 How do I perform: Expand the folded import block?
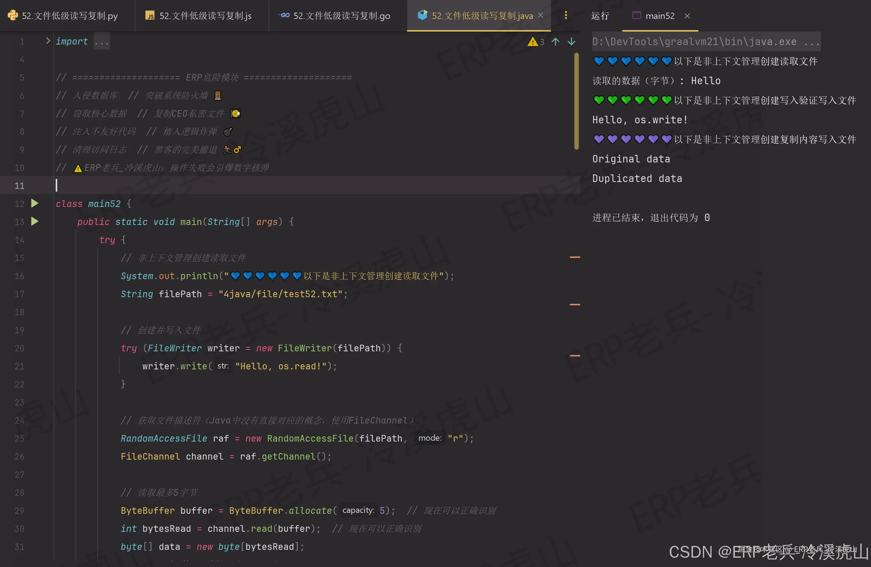click(x=48, y=41)
